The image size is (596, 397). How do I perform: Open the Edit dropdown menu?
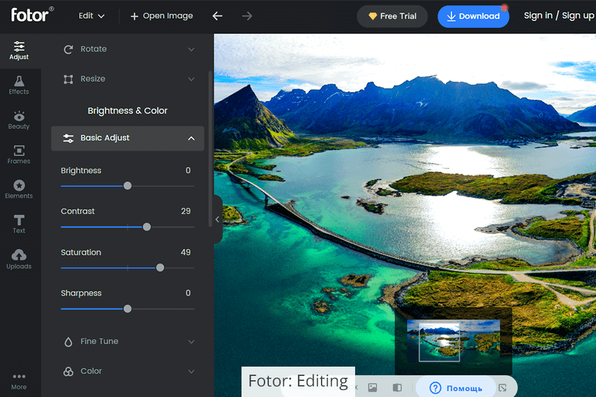pos(91,16)
